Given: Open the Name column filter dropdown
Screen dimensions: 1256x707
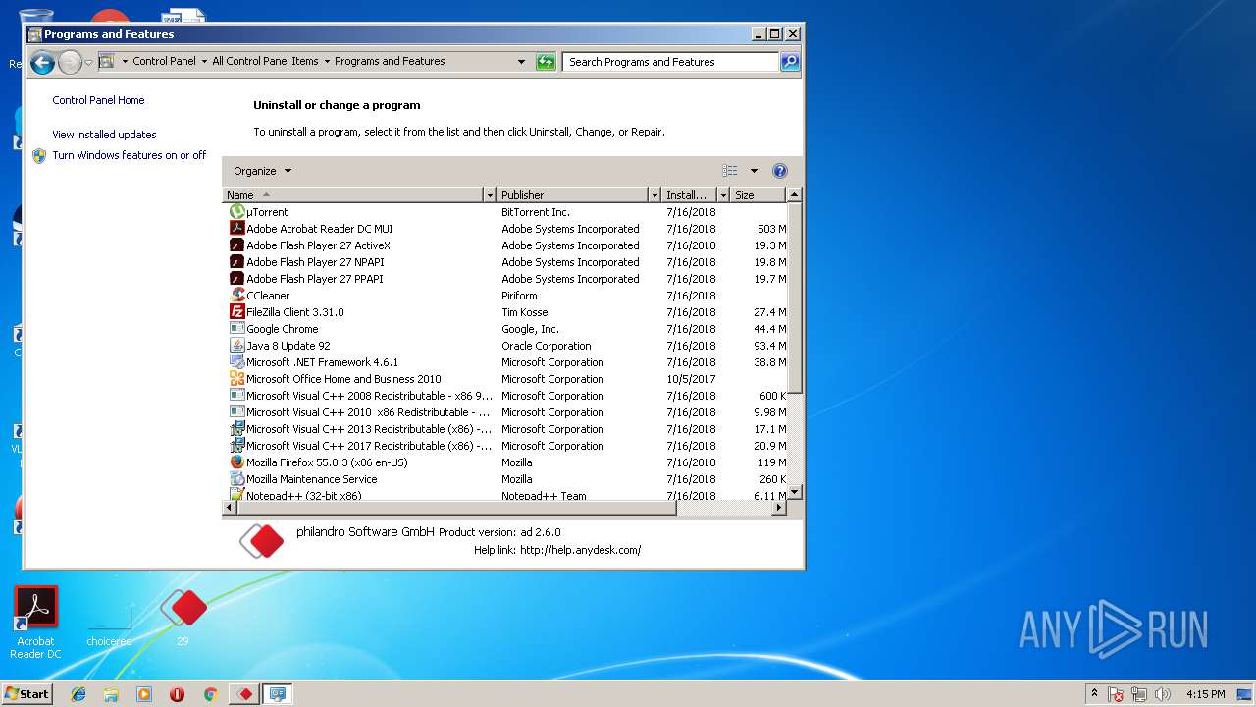Looking at the screenshot, I should pos(489,195).
